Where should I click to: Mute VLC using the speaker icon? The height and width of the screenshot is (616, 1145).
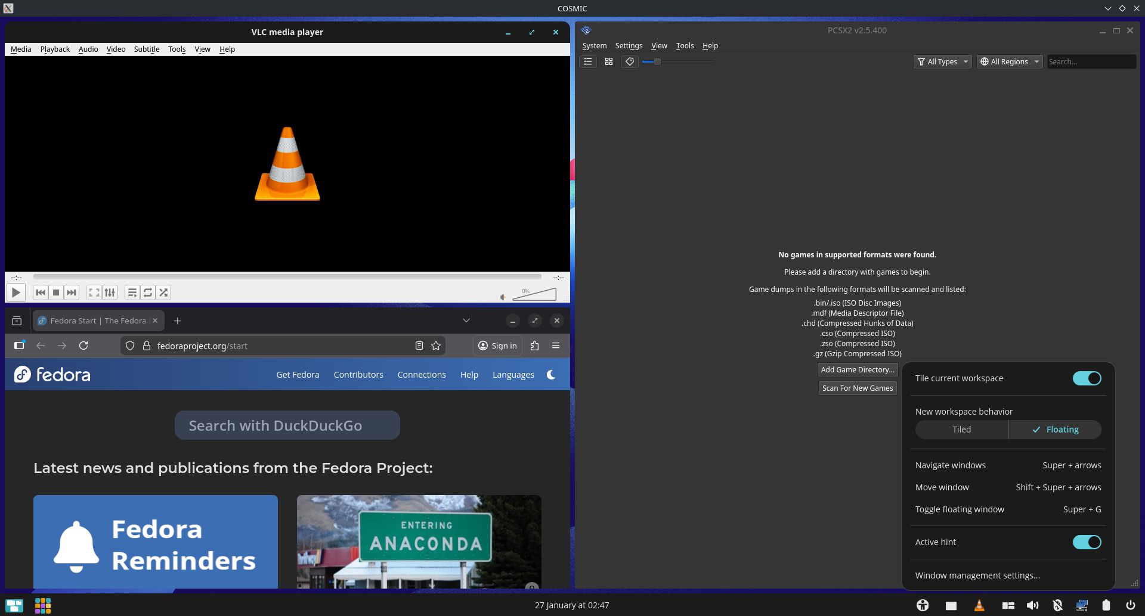pyautogui.click(x=503, y=297)
